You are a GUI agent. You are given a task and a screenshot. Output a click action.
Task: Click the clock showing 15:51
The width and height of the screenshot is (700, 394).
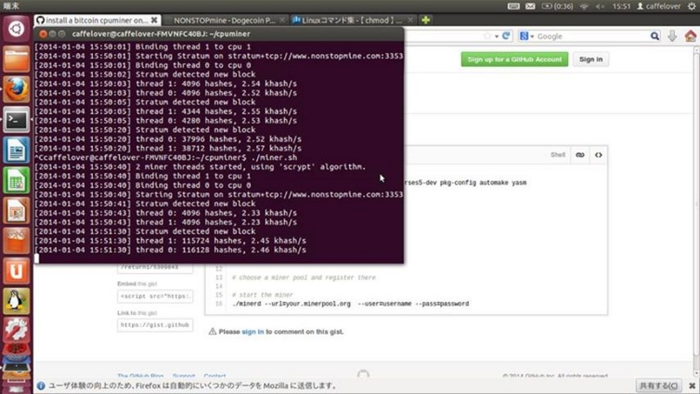621,6
